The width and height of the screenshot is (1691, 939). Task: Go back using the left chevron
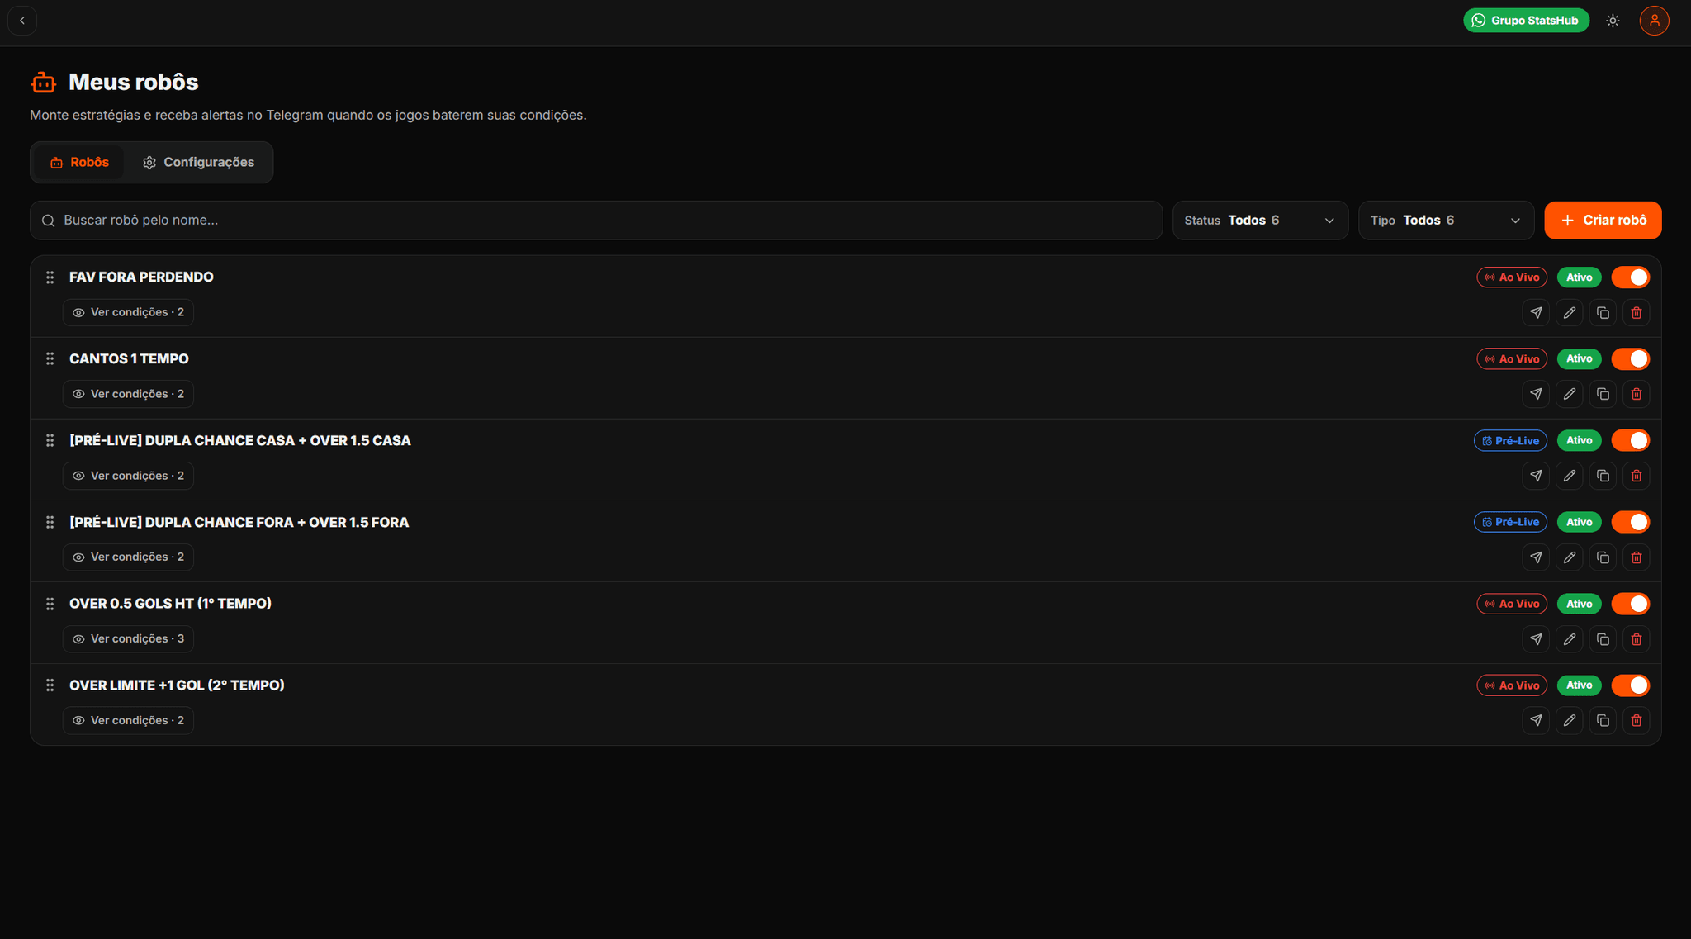coord(22,21)
